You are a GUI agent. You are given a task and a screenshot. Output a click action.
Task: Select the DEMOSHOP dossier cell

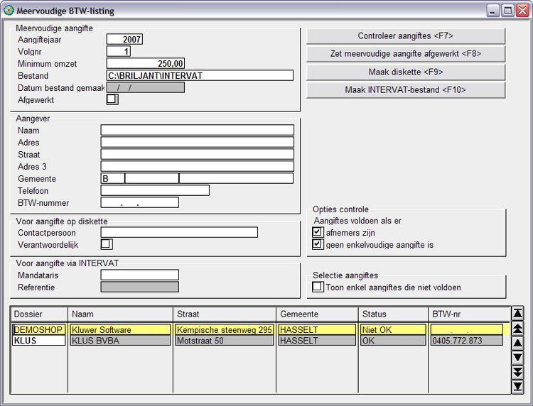pyautogui.click(x=39, y=329)
